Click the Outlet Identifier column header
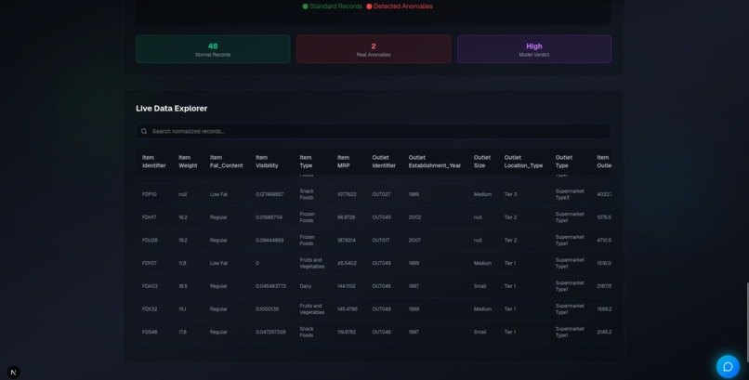 [384, 162]
